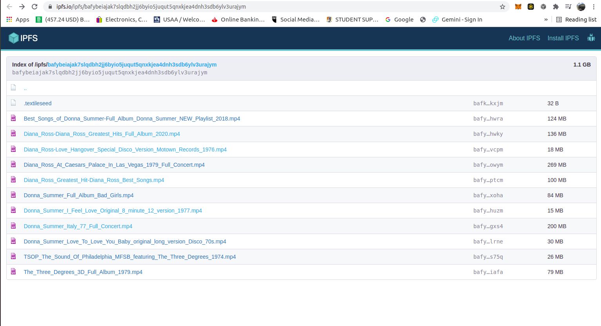Open the STUDENT SUP bookmark
The image size is (601, 326).
tap(352, 20)
